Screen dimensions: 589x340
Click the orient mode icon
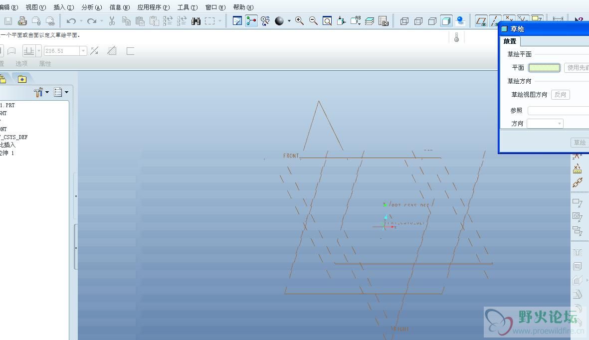[x=265, y=21]
